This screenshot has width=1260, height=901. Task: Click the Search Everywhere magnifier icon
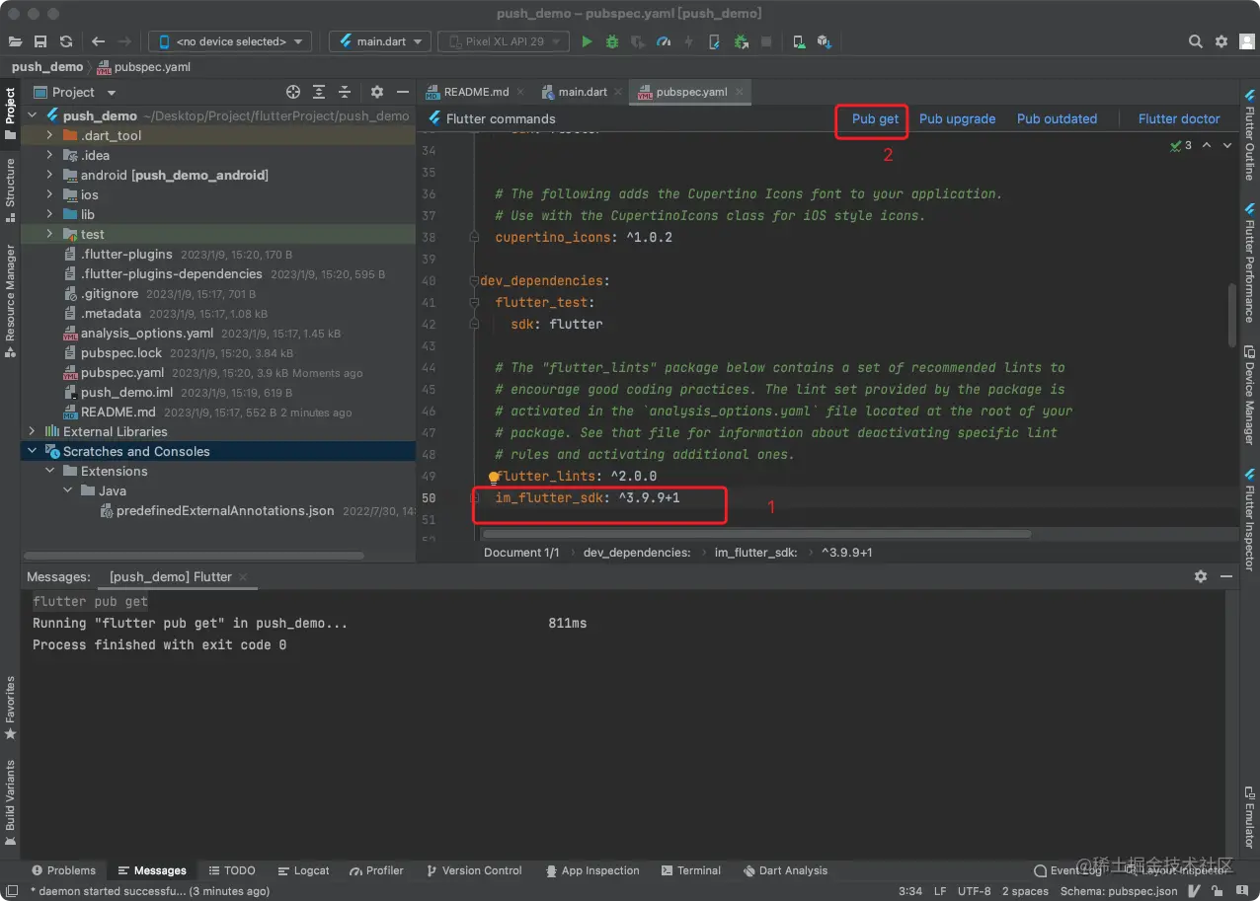tap(1196, 41)
